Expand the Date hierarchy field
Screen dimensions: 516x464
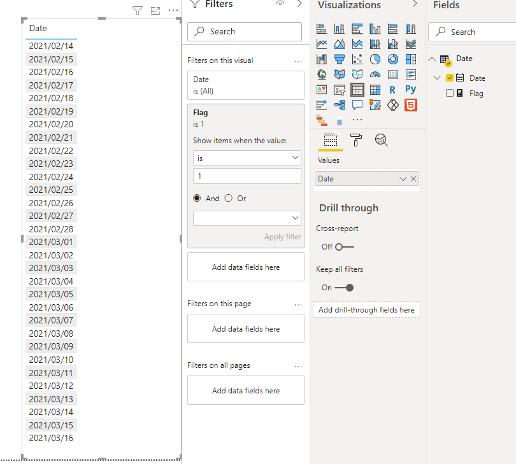click(x=437, y=78)
